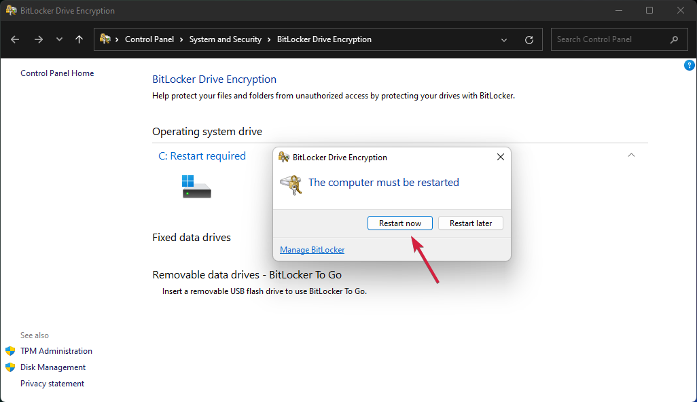Navigate to System and Security breadcrumb
This screenshot has width=697, height=402.
click(x=225, y=39)
